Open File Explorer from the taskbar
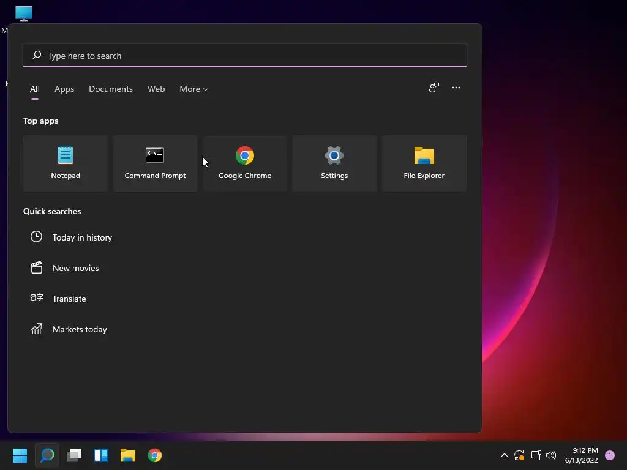Viewport: 627px width, 470px height. pos(128,455)
